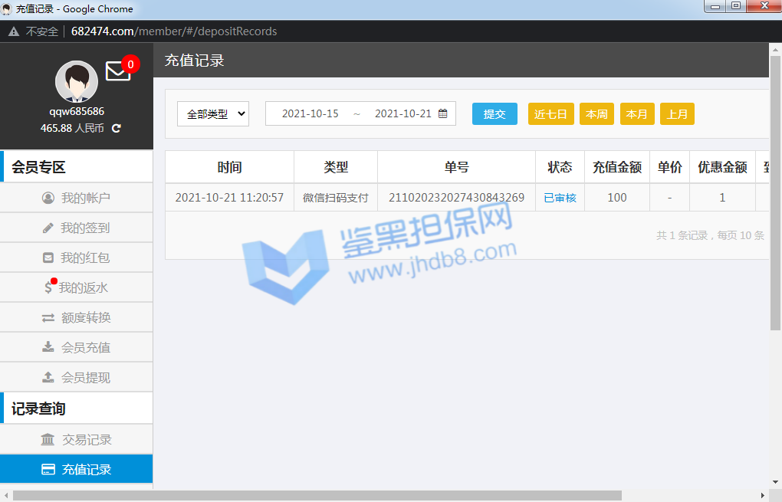
Task: Filter records by 上月
Action: tap(677, 113)
